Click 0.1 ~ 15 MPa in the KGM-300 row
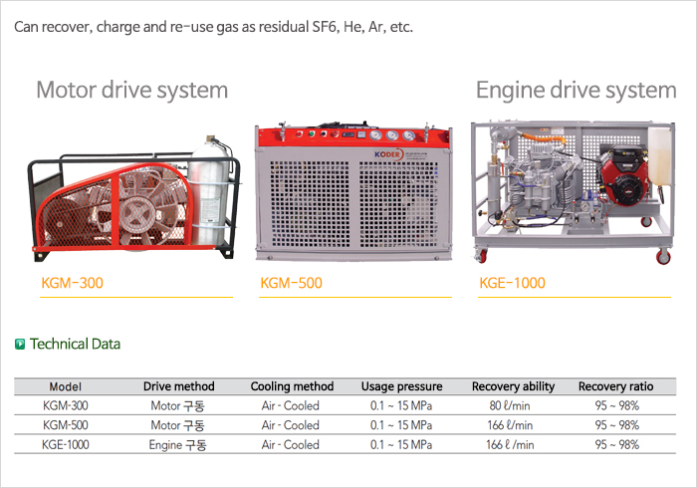697x488 pixels. pyautogui.click(x=401, y=405)
